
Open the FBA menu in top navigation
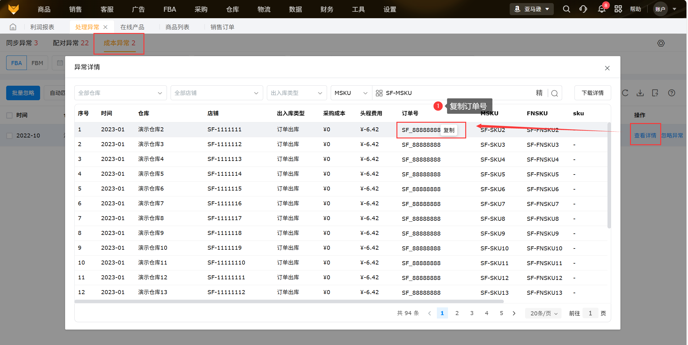point(170,9)
